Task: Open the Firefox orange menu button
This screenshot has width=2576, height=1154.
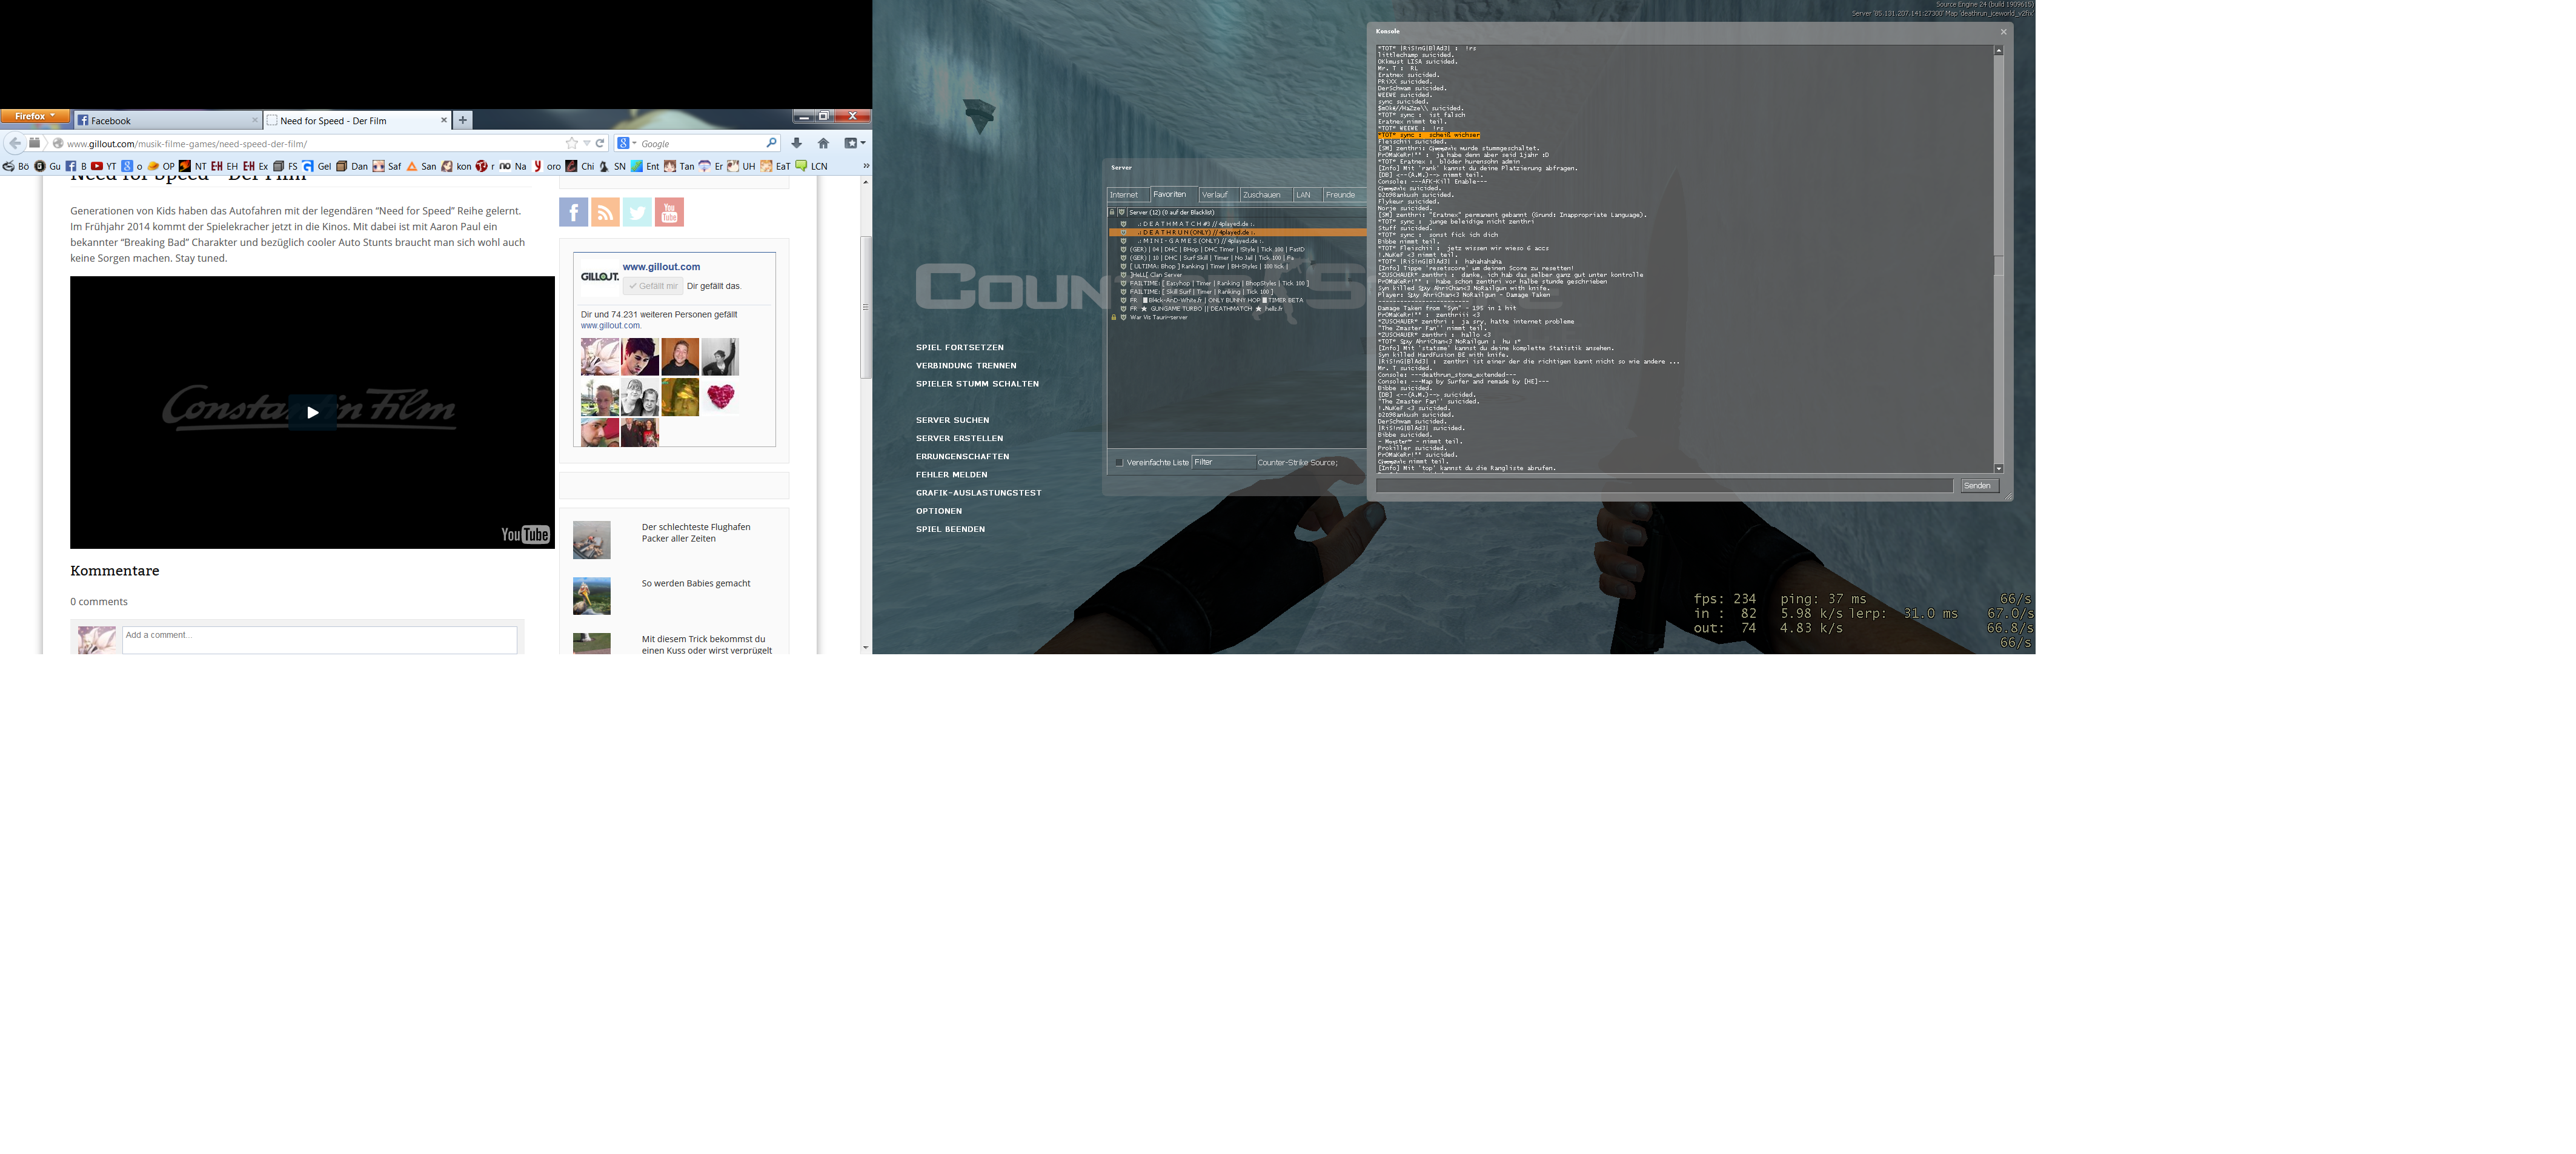Action: pyautogui.click(x=35, y=116)
